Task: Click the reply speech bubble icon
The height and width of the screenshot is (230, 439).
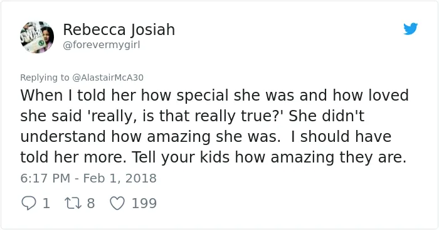Action: tap(29, 203)
